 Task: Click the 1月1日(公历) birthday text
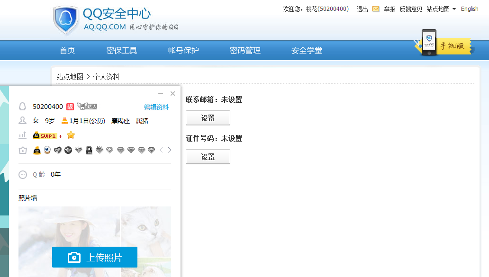point(87,121)
